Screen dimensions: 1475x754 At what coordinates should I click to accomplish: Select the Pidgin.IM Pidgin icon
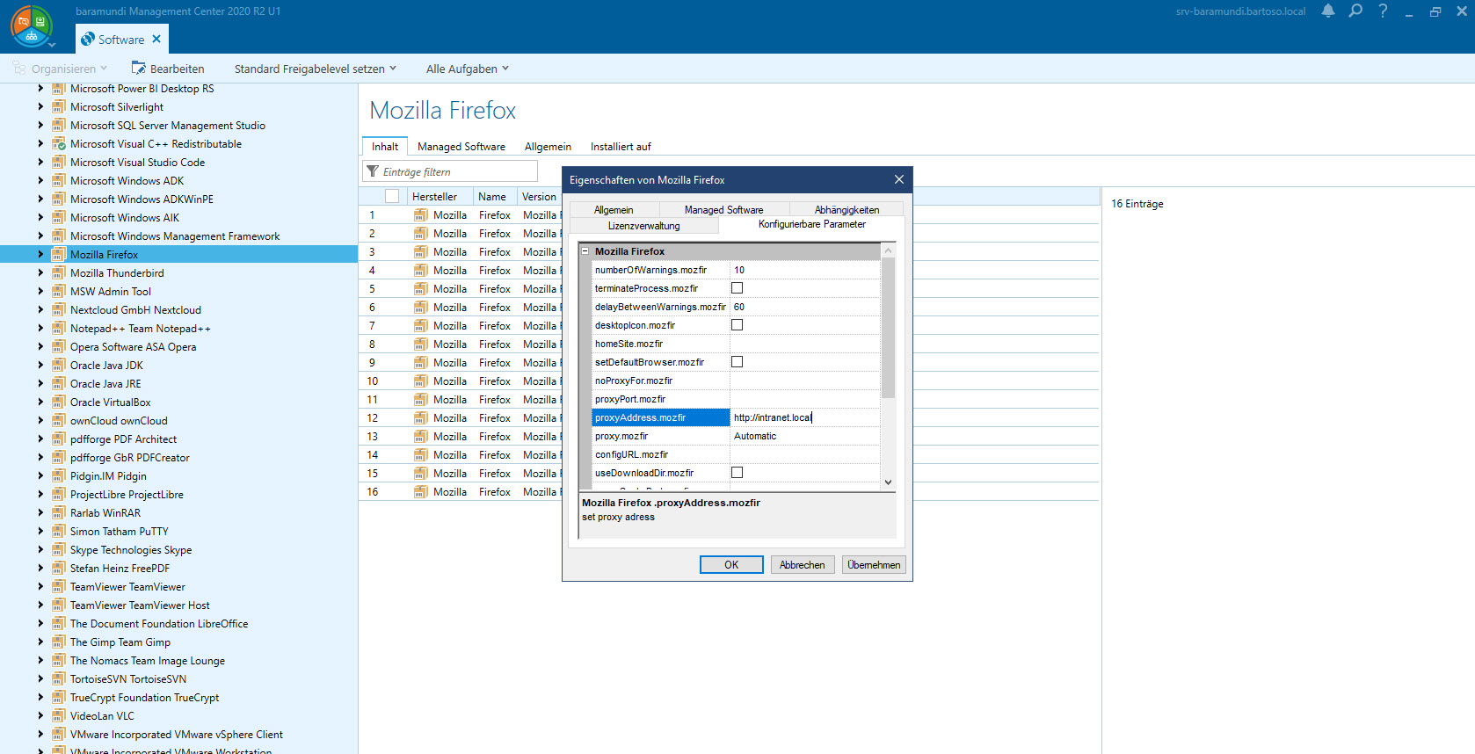[x=59, y=476]
